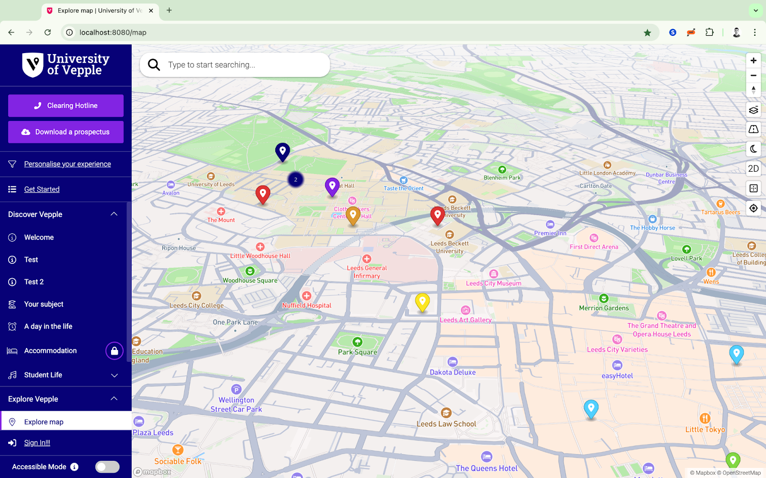Screen dimensions: 766x478
Task: Select the green pin at map bottom edge
Action: [x=733, y=461]
